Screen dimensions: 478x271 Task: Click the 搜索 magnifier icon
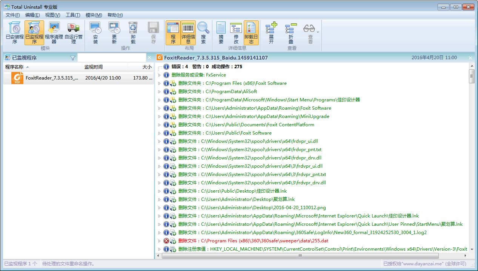203,32
